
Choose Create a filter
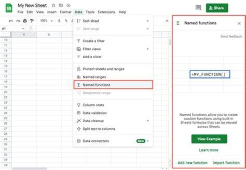(113, 41)
